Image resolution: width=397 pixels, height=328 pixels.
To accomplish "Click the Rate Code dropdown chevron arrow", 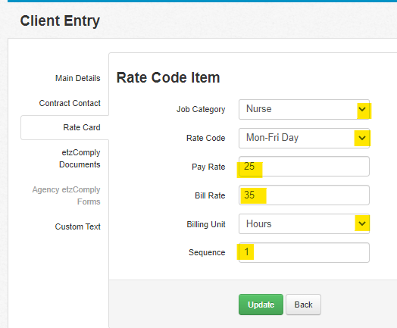I will 362,138.
